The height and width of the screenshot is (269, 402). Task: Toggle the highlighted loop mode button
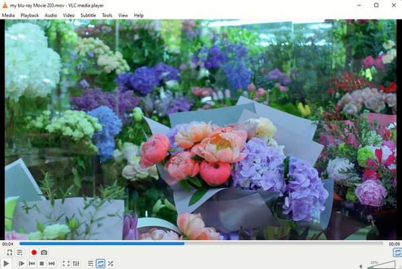click(x=100, y=264)
